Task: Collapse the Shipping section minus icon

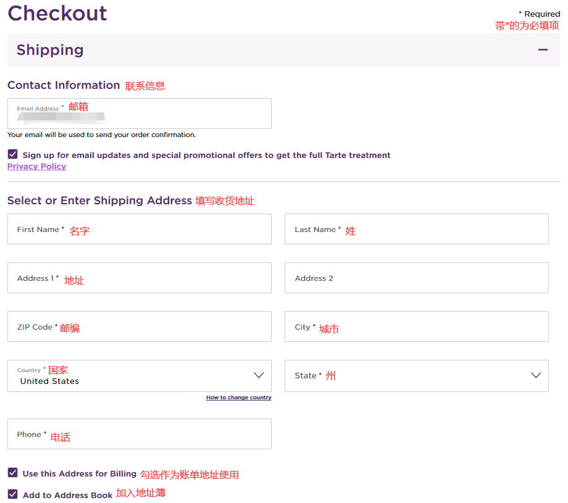Action: pos(543,50)
